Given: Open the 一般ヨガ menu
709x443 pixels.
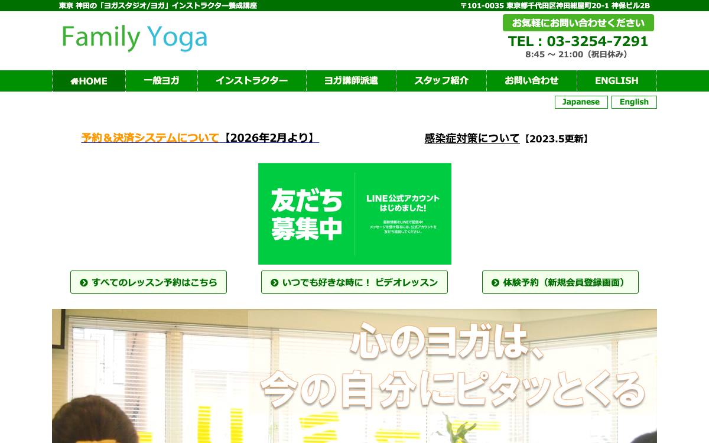Looking at the screenshot, I should [x=161, y=81].
